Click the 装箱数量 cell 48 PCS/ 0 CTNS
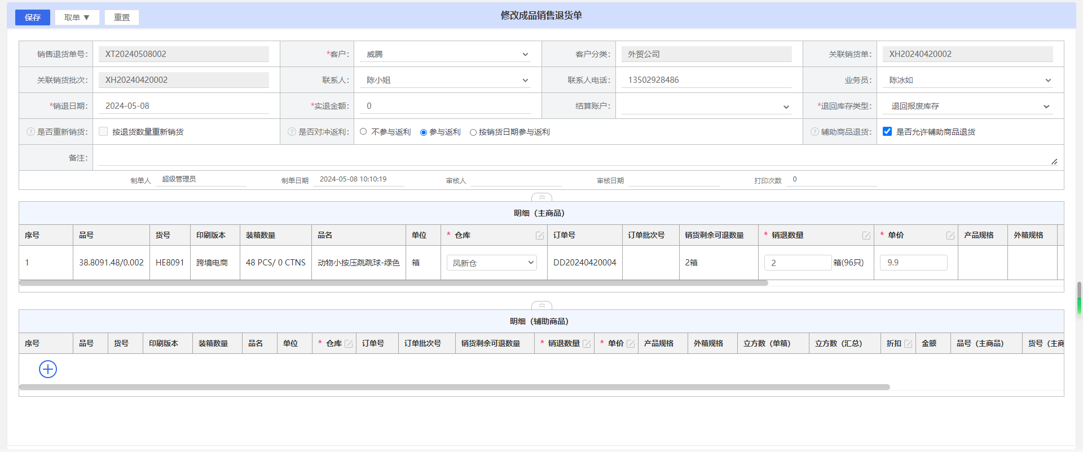The height and width of the screenshot is (452, 1083). click(x=276, y=263)
